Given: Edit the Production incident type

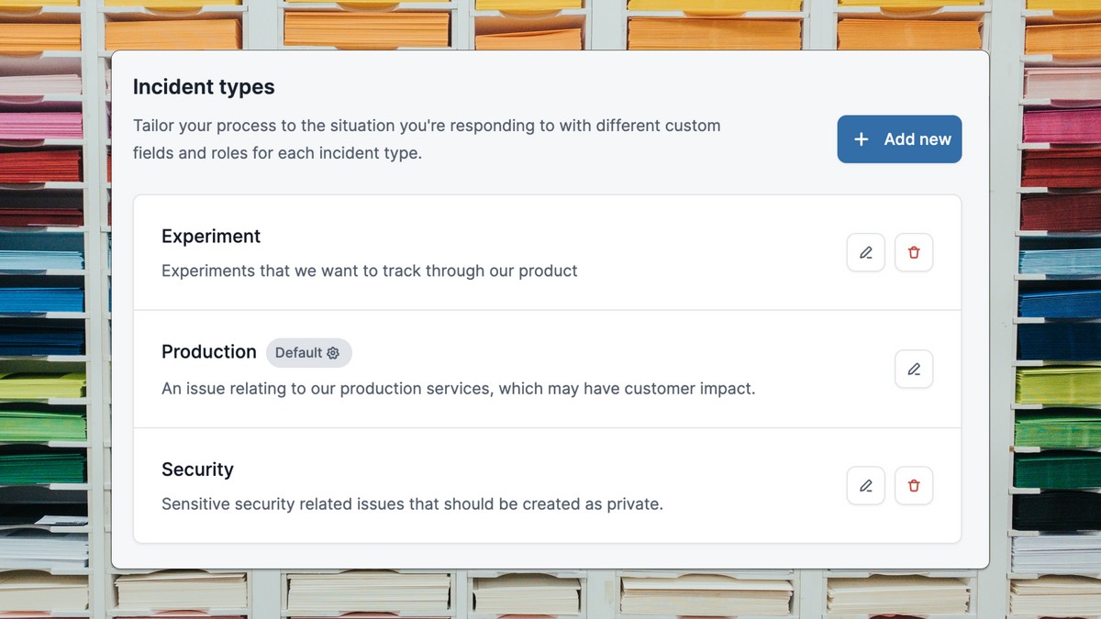Looking at the screenshot, I should click(914, 369).
